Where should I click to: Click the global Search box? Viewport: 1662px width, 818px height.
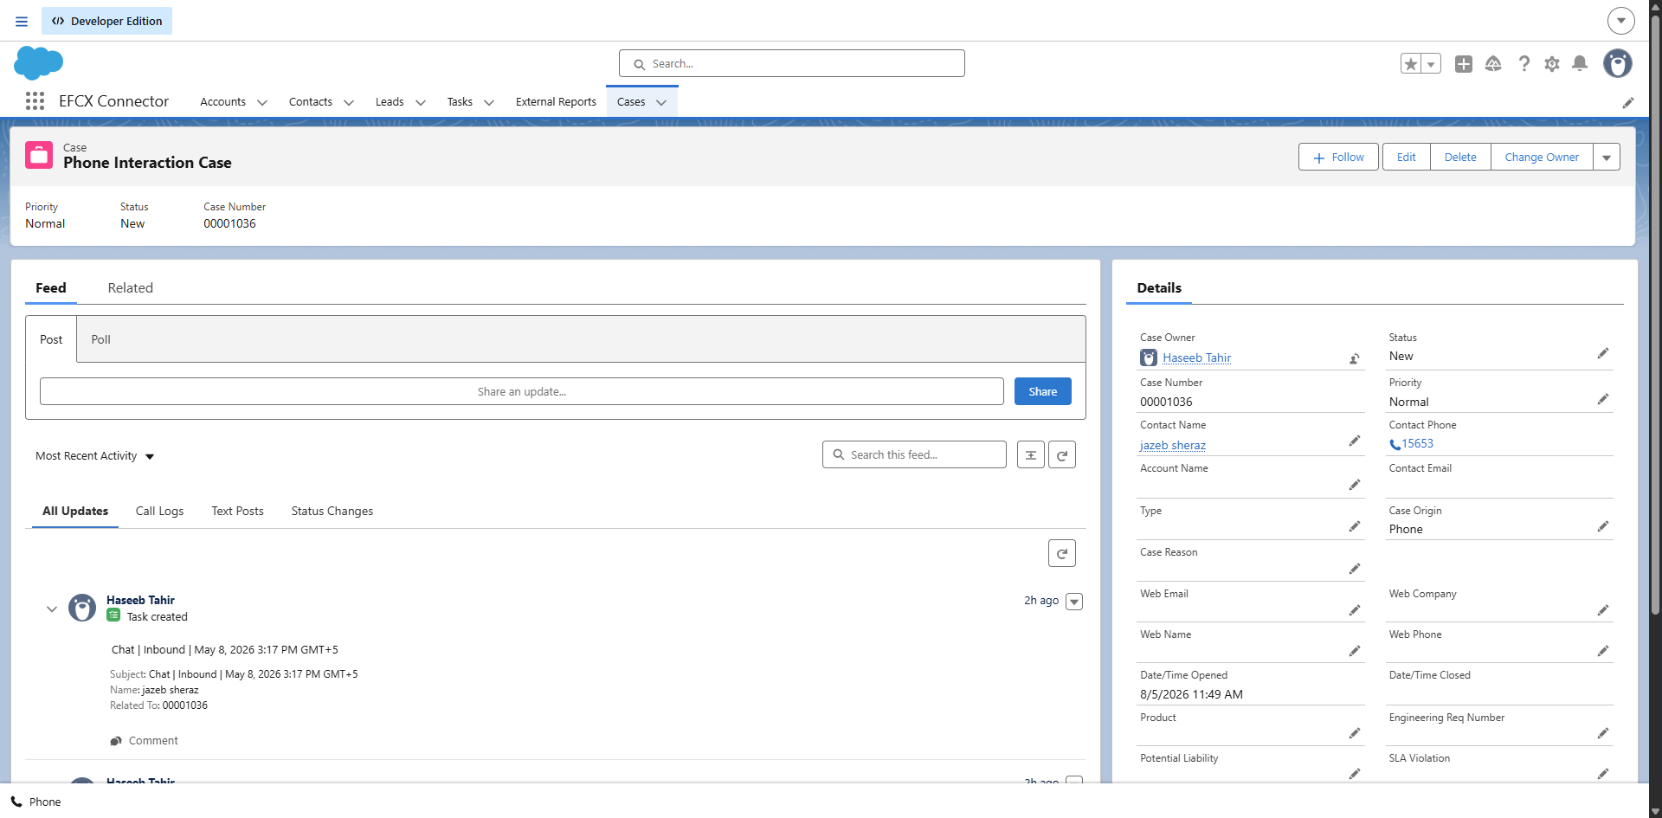[792, 63]
